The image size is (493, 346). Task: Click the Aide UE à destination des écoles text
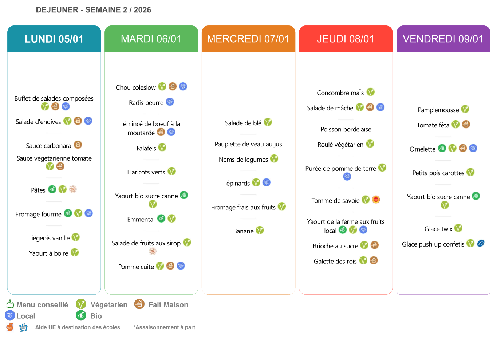pyautogui.click(x=78, y=327)
